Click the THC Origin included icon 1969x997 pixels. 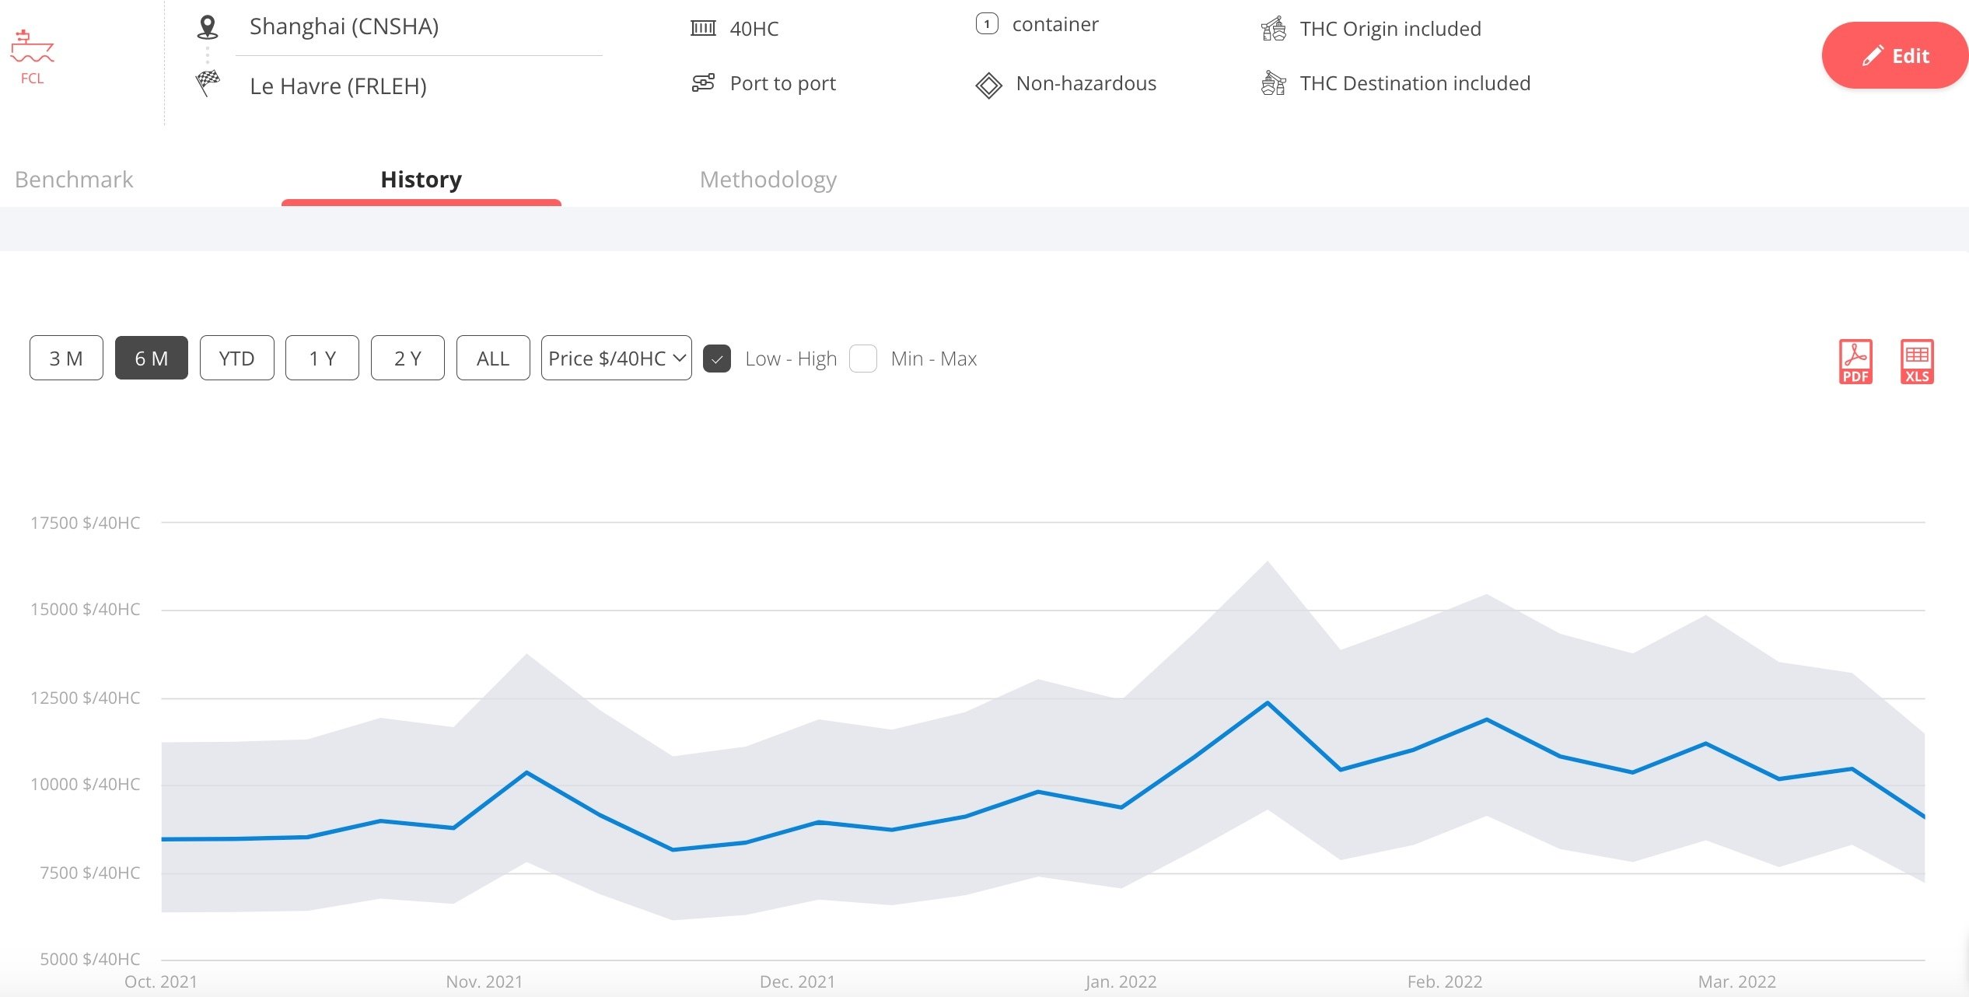pos(1273,29)
